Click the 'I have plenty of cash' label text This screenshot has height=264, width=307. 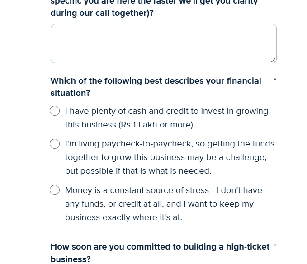[167, 118]
